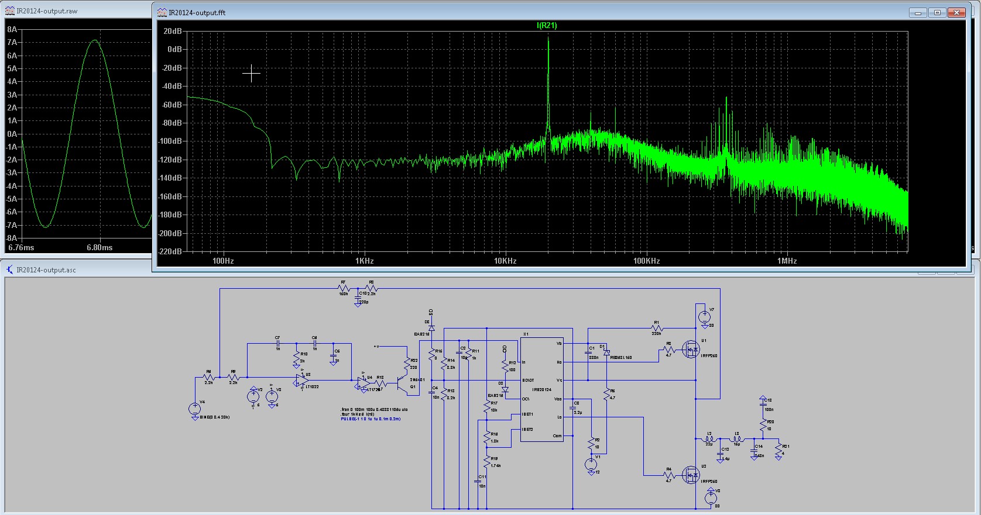This screenshot has width=981, height=515.
Task: Click the sine waveform trace in raw window
Action: [x=95, y=40]
